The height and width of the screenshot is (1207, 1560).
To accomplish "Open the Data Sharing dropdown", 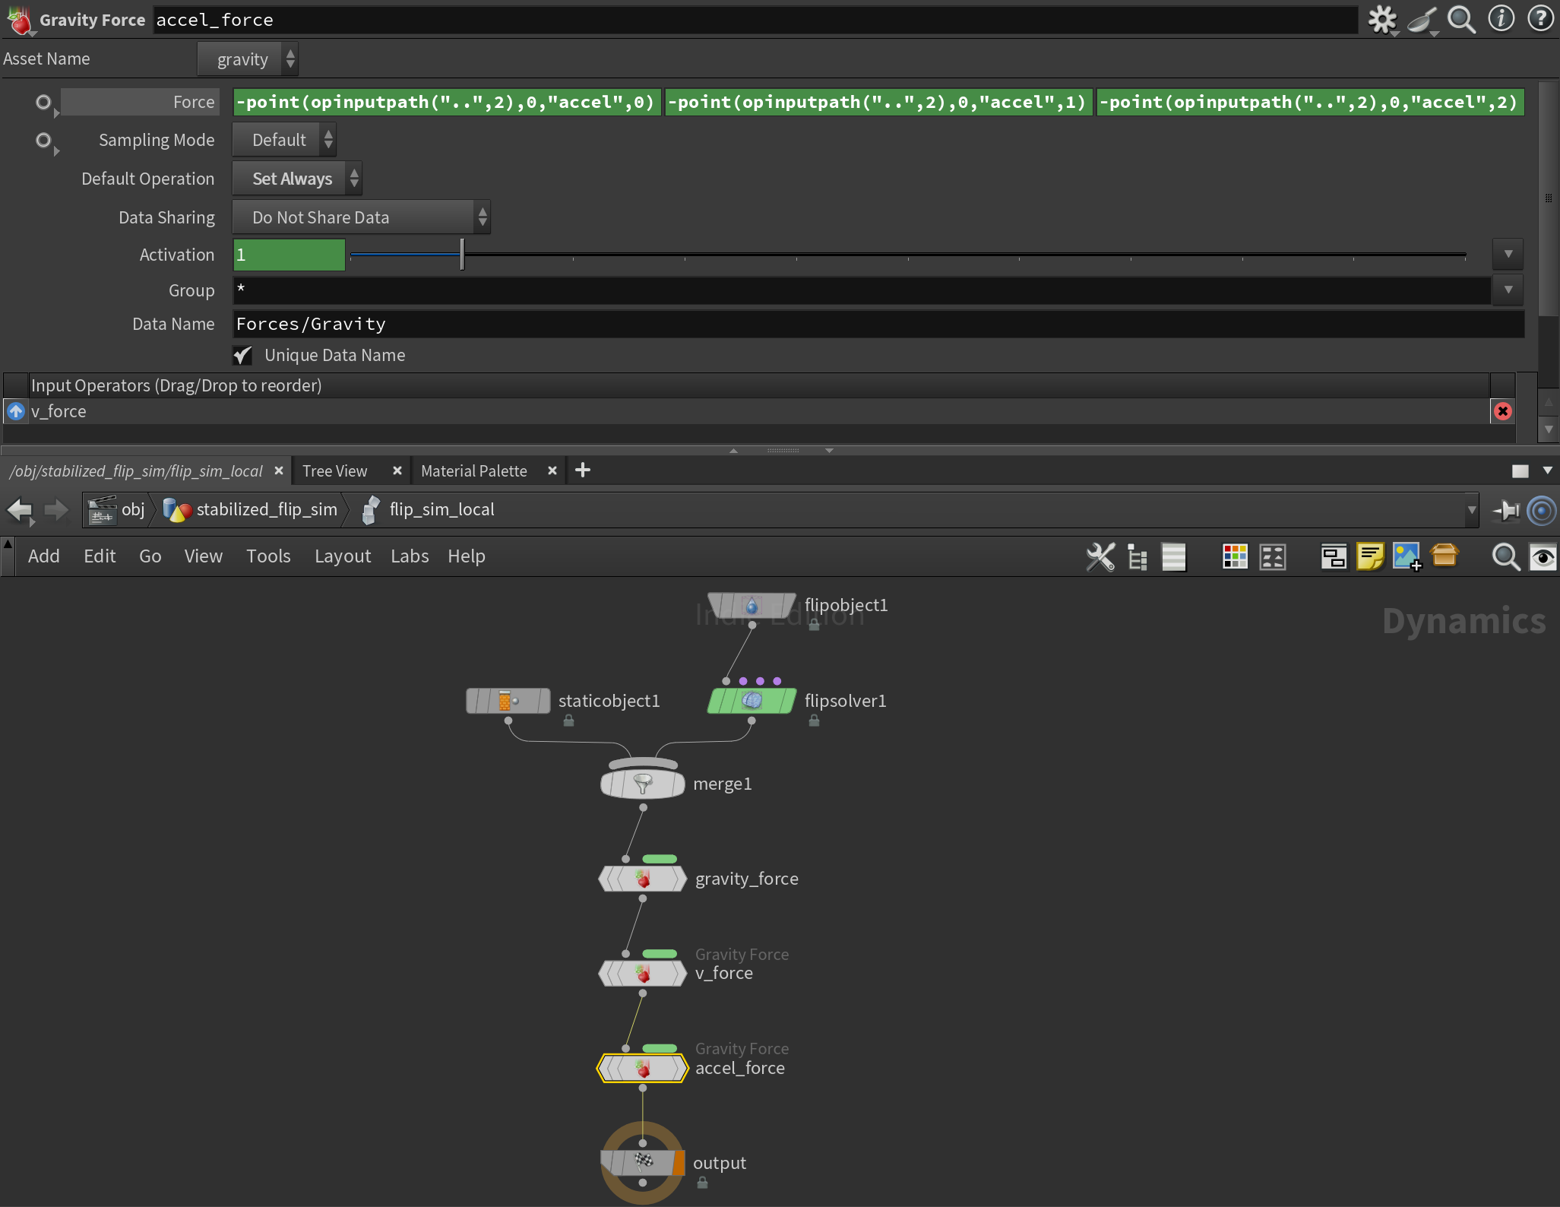I will 361,217.
